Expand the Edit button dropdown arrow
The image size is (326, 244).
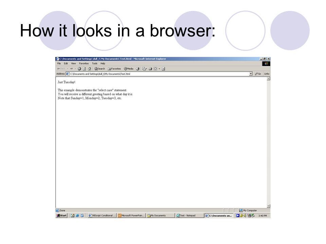[159, 69]
